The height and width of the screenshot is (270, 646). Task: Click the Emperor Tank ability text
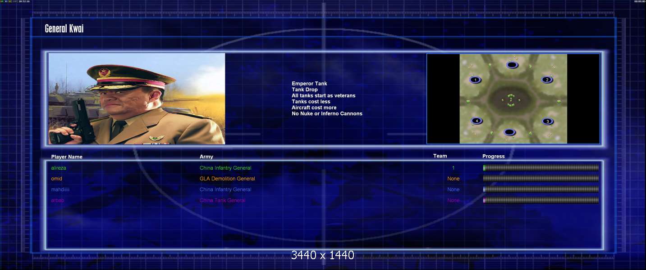point(309,84)
